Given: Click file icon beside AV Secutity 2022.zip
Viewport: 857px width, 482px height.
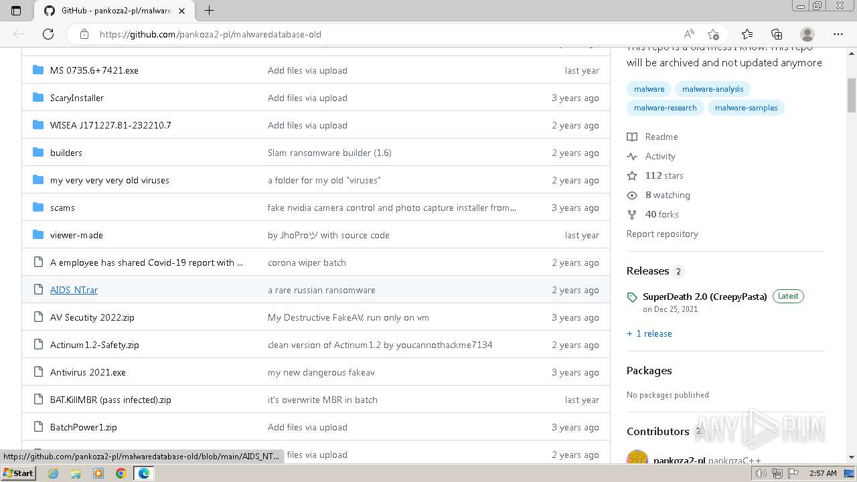Looking at the screenshot, I should pos(38,317).
